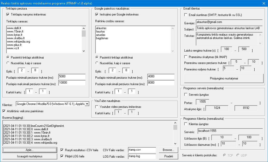This screenshot has height=162, width=268.
Task: Enable Email siuntimas (SMTP) checkbox
Action: coord(186,15)
